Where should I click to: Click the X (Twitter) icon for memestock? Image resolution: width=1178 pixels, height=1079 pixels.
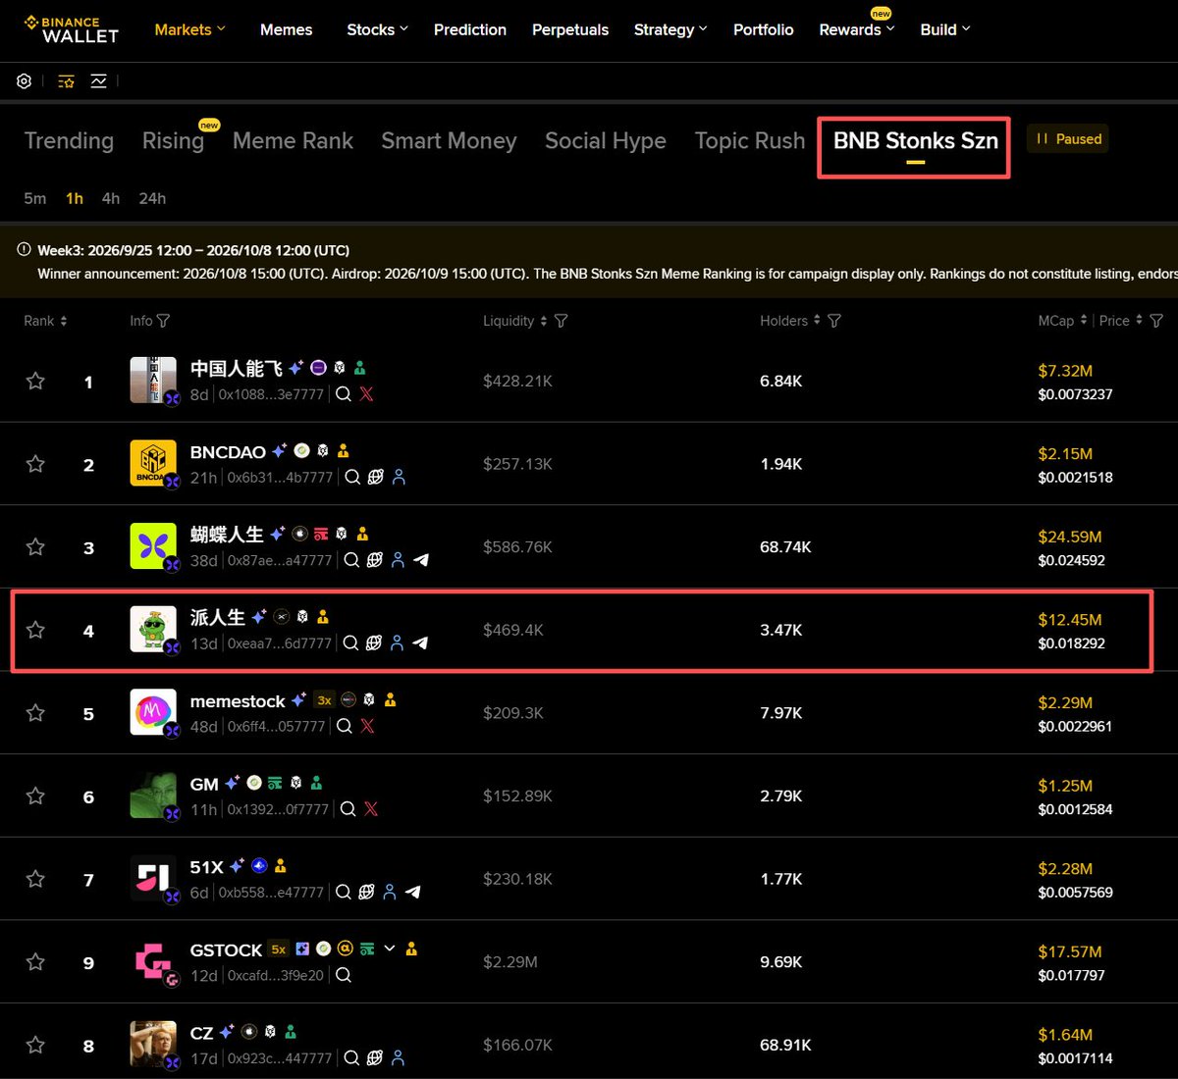click(x=367, y=726)
